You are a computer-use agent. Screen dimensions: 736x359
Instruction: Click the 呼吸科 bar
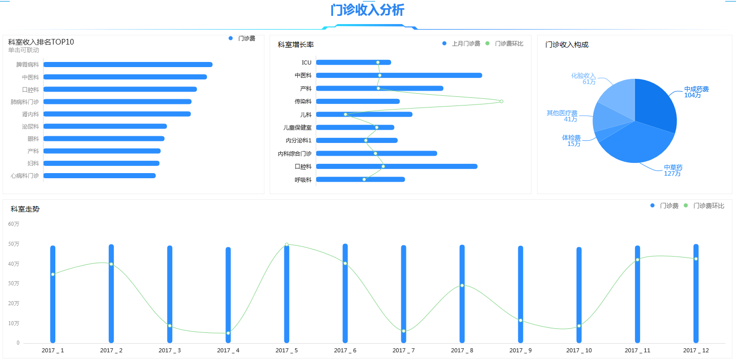pos(360,179)
